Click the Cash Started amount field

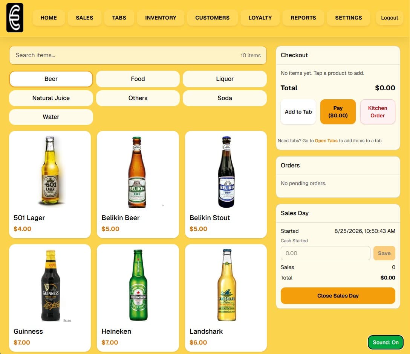(x=325, y=253)
